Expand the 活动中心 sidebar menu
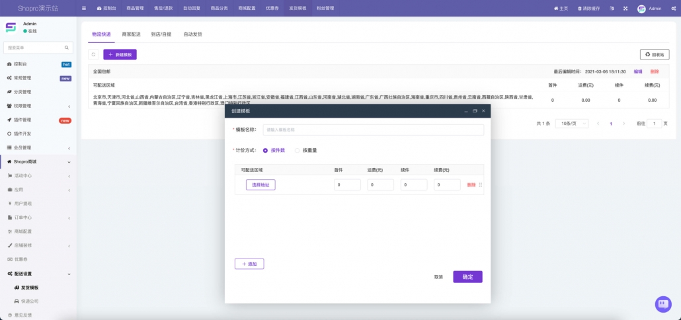The height and width of the screenshot is (320, 681). 38,176
